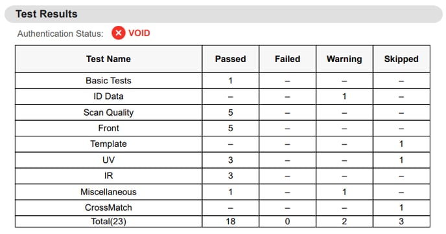Select the Miscellaneous row label
The width and height of the screenshot is (446, 234).
[x=108, y=192]
